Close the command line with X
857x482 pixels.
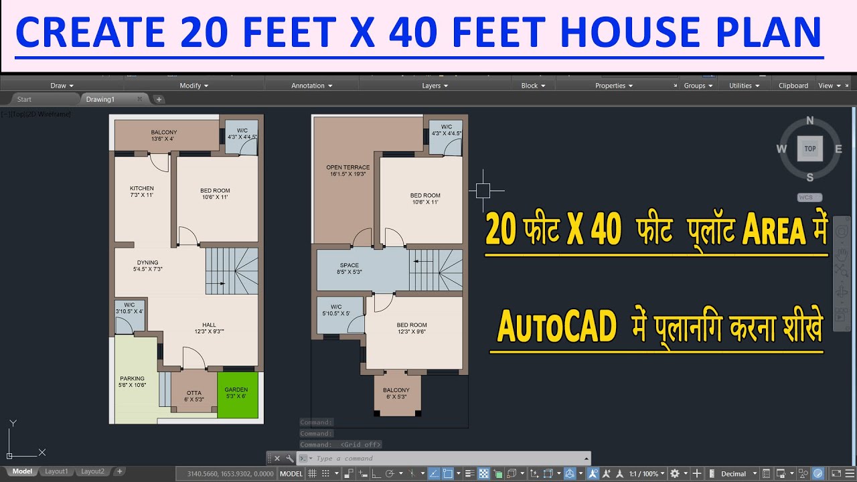277,459
